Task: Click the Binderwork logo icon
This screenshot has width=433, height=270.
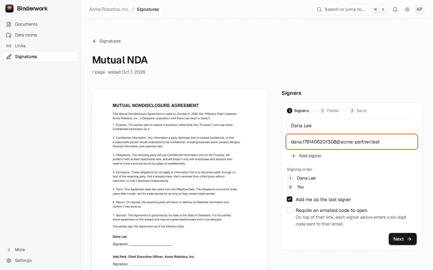Action: pos(9,8)
